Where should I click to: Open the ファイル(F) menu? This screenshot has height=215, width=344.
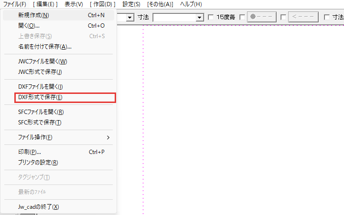(x=14, y=4)
